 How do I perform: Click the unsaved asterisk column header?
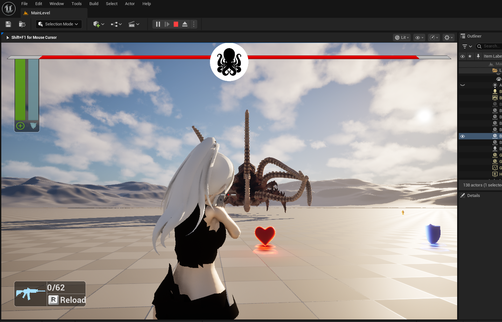[x=470, y=56]
